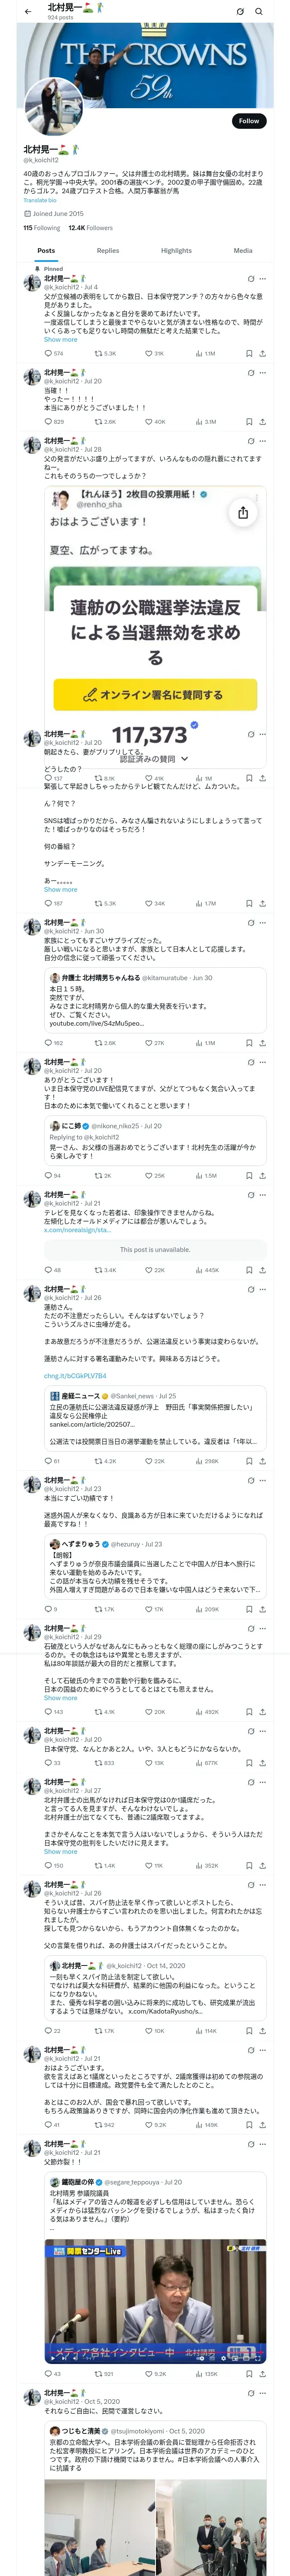Repost the Jun 30 家族 post
This screenshot has height=2576, width=290.
[x=98, y=1043]
